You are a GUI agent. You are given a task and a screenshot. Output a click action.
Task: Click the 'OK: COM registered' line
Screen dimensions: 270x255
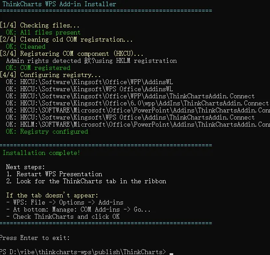[38, 68]
